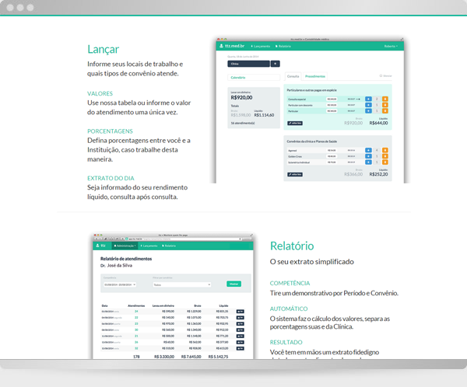Click the PORCENTAGENS subheading
Screen dimensions: 467x387
110,131
